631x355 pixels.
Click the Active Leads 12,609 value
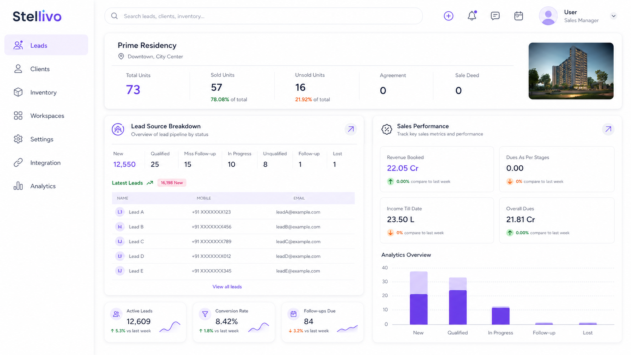(x=139, y=321)
